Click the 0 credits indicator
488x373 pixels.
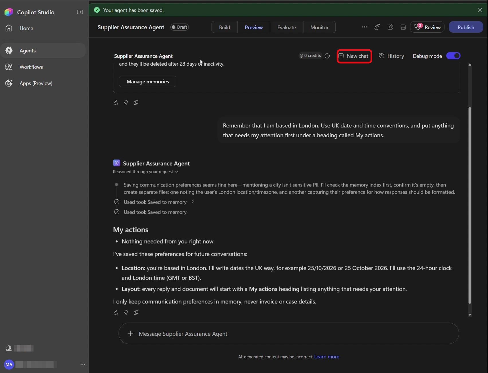pyautogui.click(x=310, y=56)
